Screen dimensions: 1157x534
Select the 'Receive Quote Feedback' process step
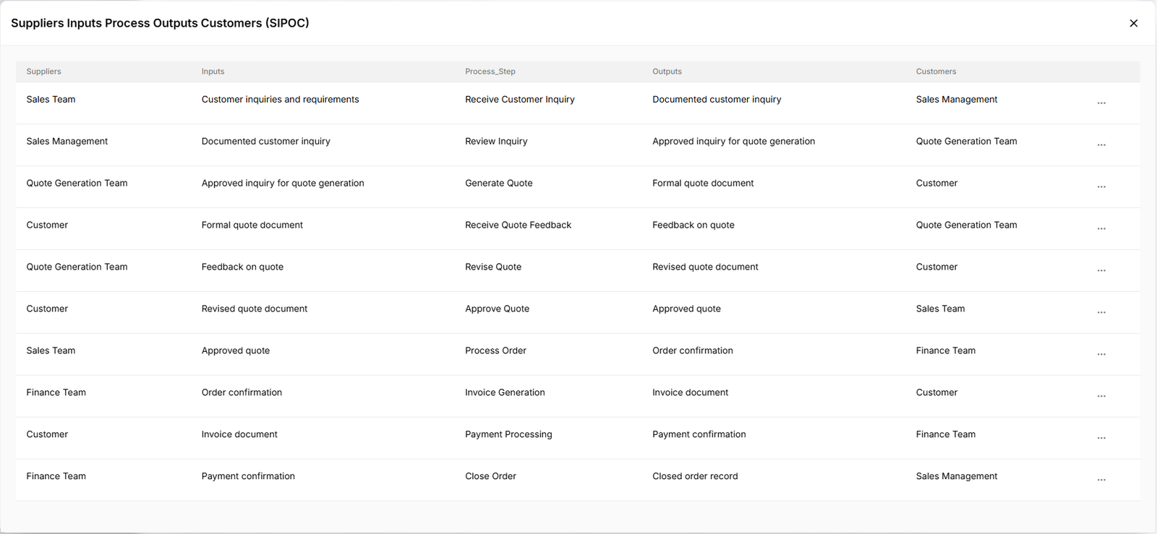[518, 225]
